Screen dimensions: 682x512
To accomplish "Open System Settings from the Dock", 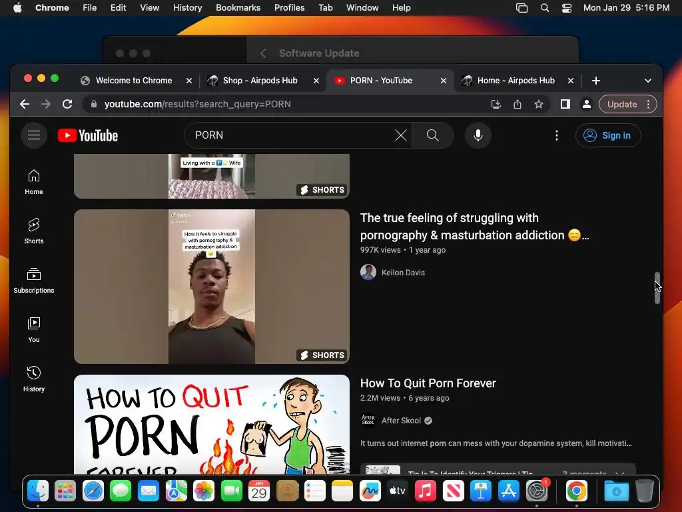I will click(537, 491).
